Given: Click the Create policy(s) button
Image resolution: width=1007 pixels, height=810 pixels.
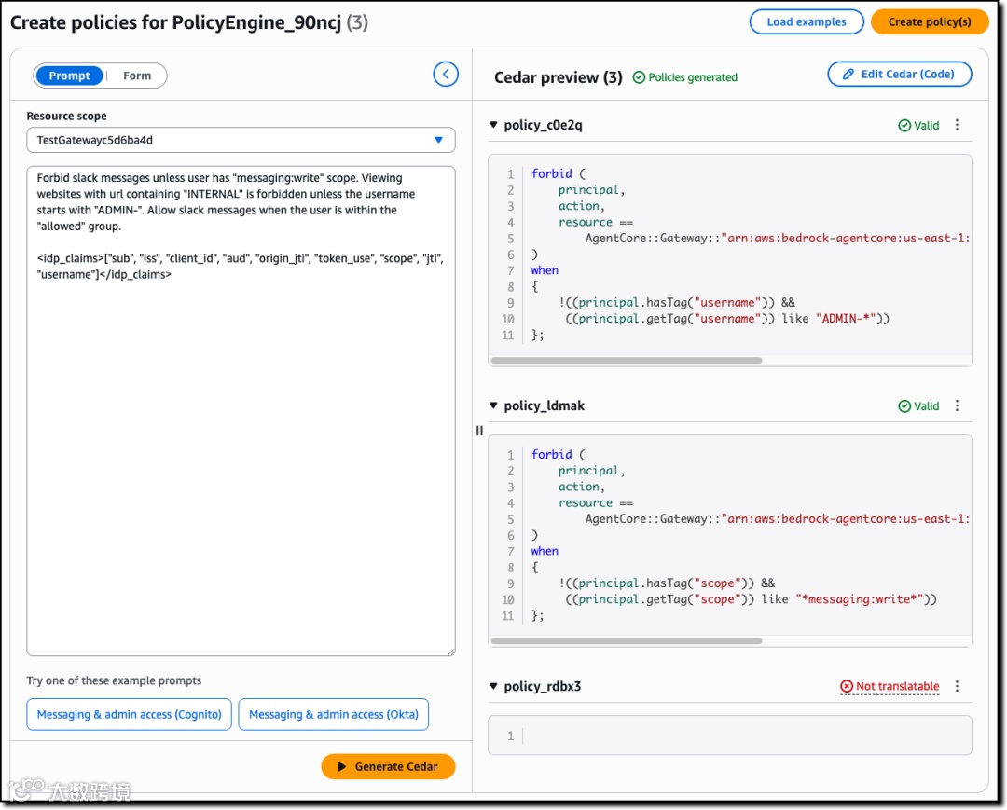Looking at the screenshot, I should point(929,21).
